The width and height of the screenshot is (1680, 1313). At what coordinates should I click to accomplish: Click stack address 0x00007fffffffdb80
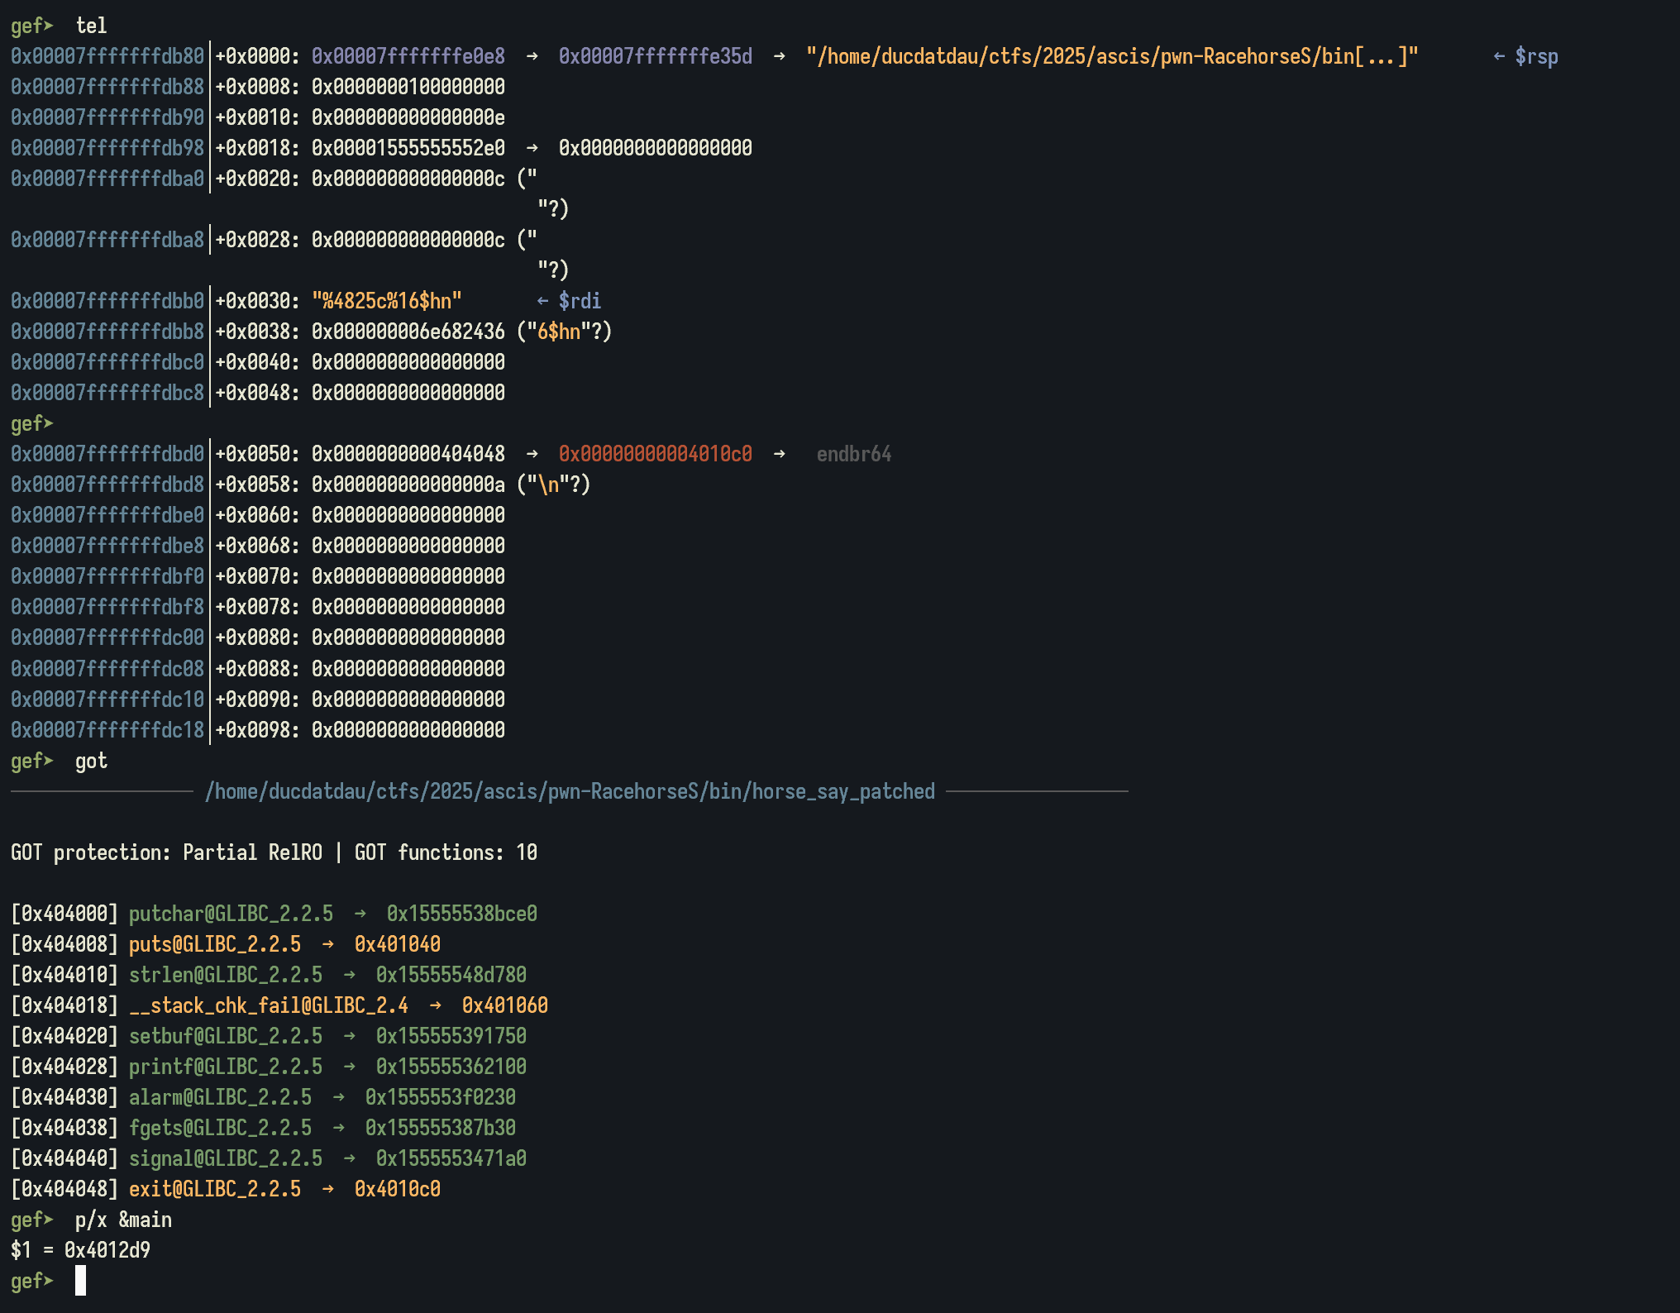pyautogui.click(x=107, y=56)
